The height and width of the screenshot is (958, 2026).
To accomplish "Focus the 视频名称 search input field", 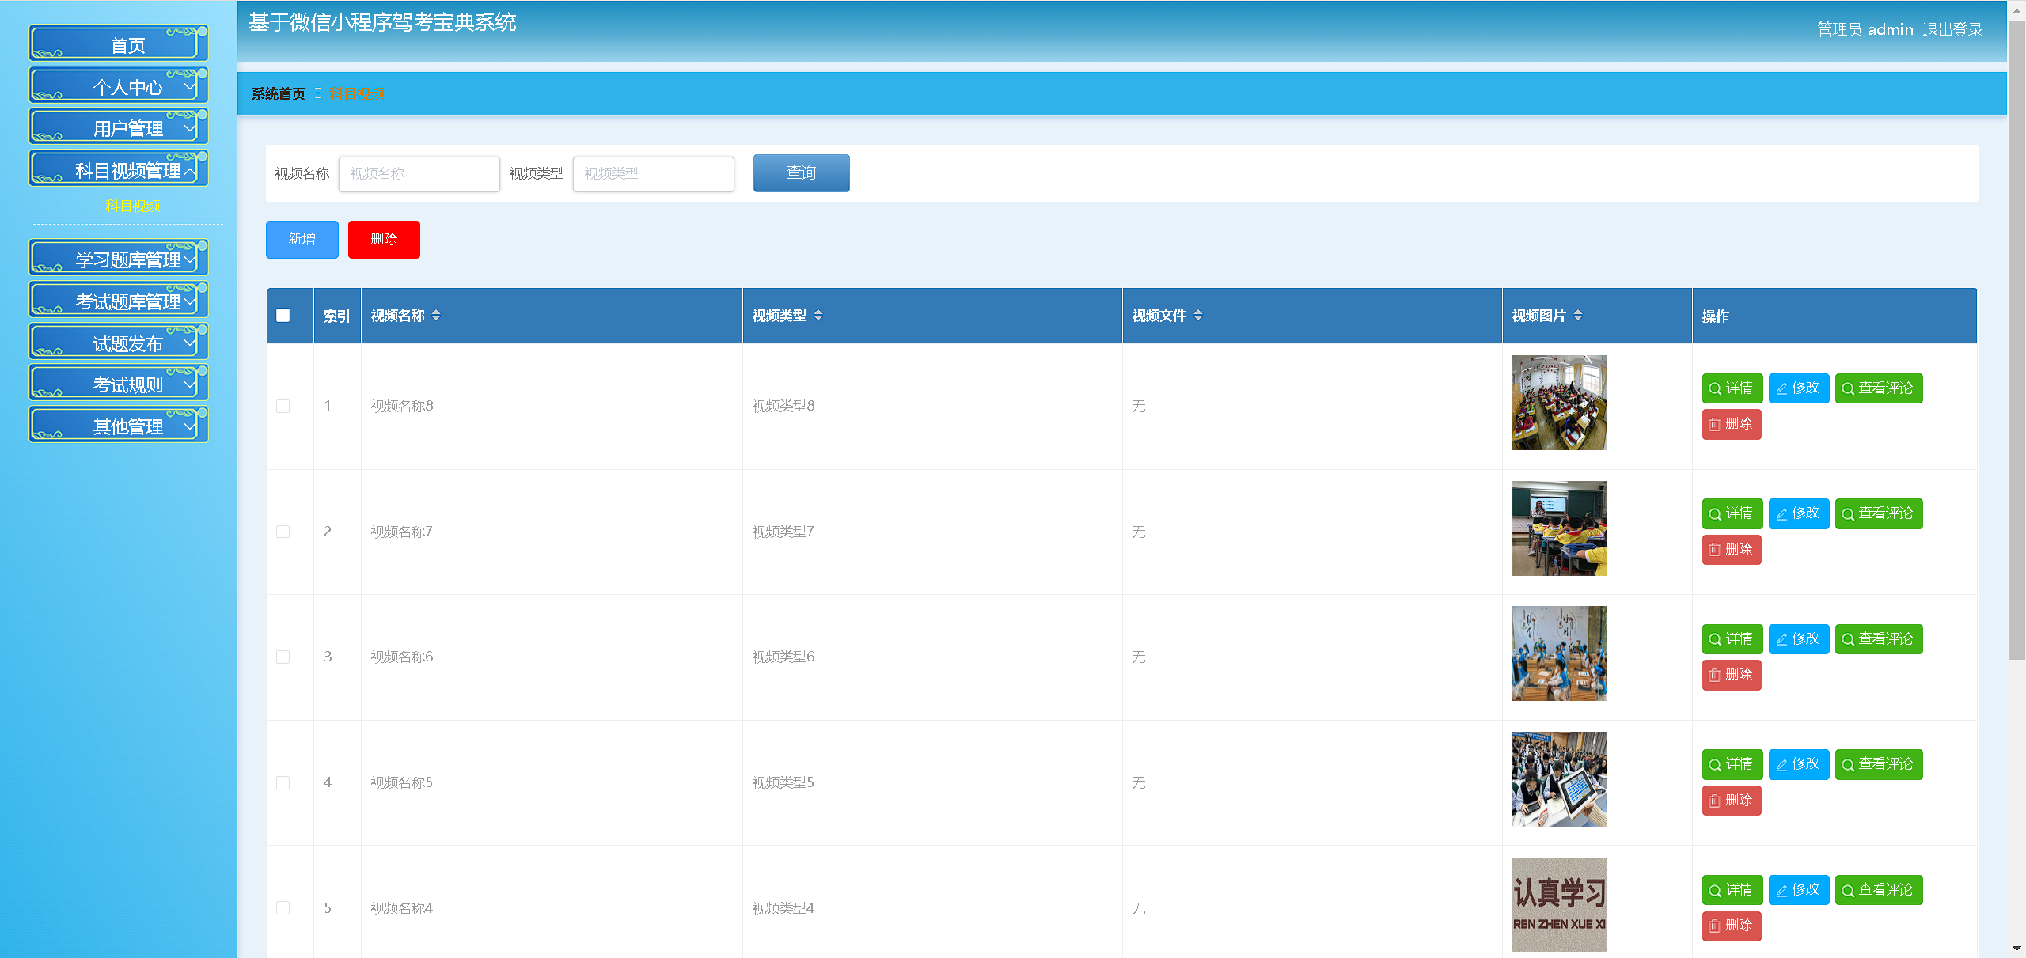I will coord(419,174).
